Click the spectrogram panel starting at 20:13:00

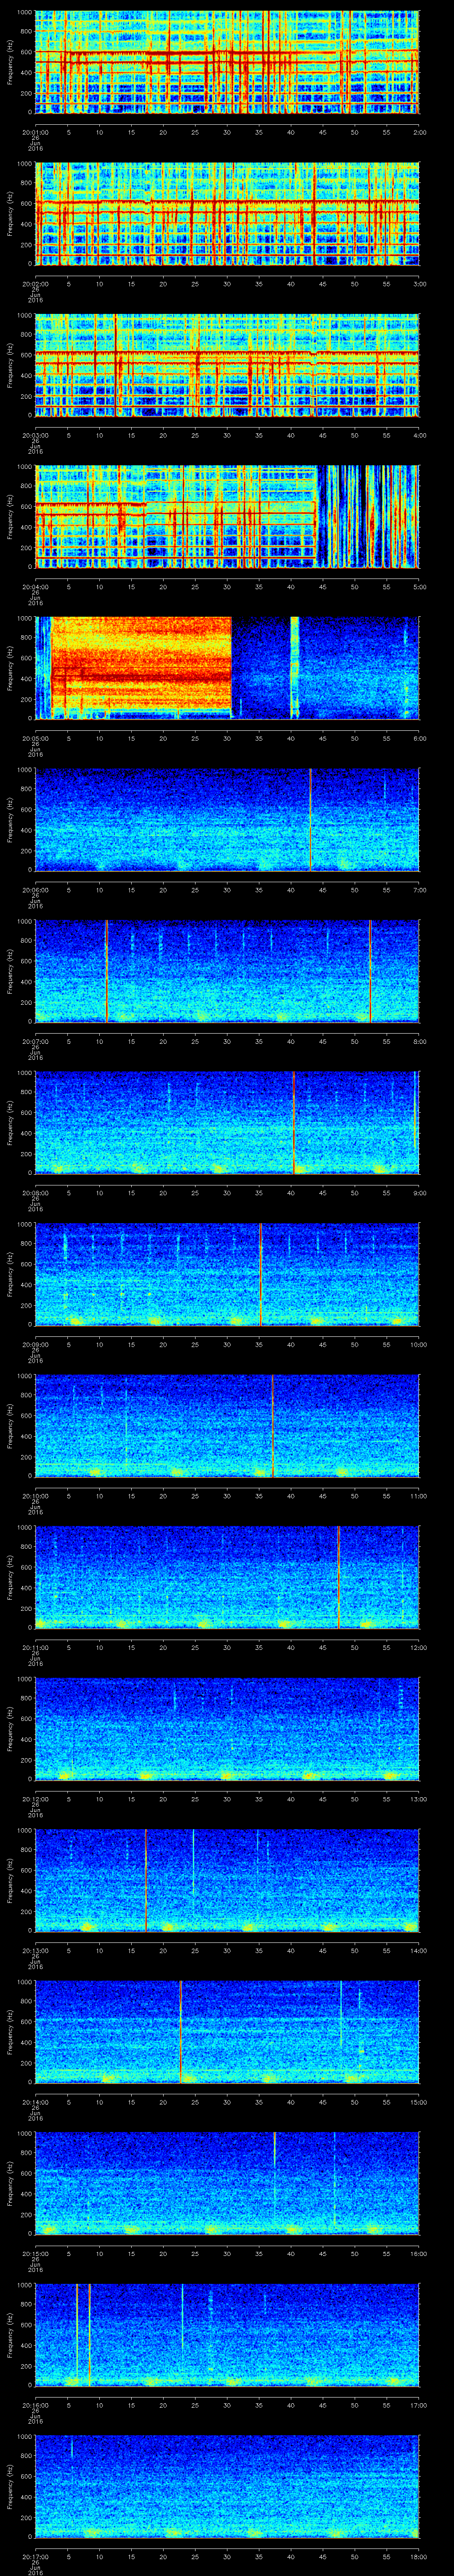(227, 1881)
